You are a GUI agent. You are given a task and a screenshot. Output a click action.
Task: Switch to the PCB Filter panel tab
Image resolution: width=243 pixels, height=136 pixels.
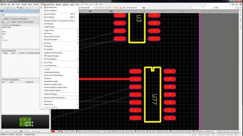(27, 131)
